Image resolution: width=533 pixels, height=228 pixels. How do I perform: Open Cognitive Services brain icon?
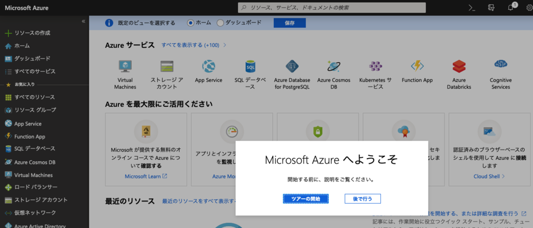coord(501,65)
